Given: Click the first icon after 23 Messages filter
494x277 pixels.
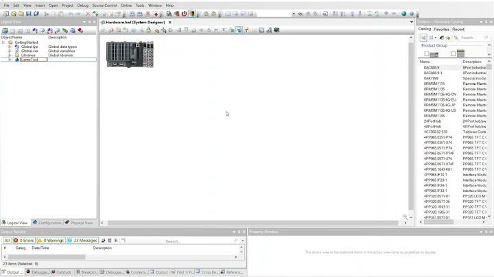Looking at the screenshot, I should pyautogui.click(x=104, y=241).
